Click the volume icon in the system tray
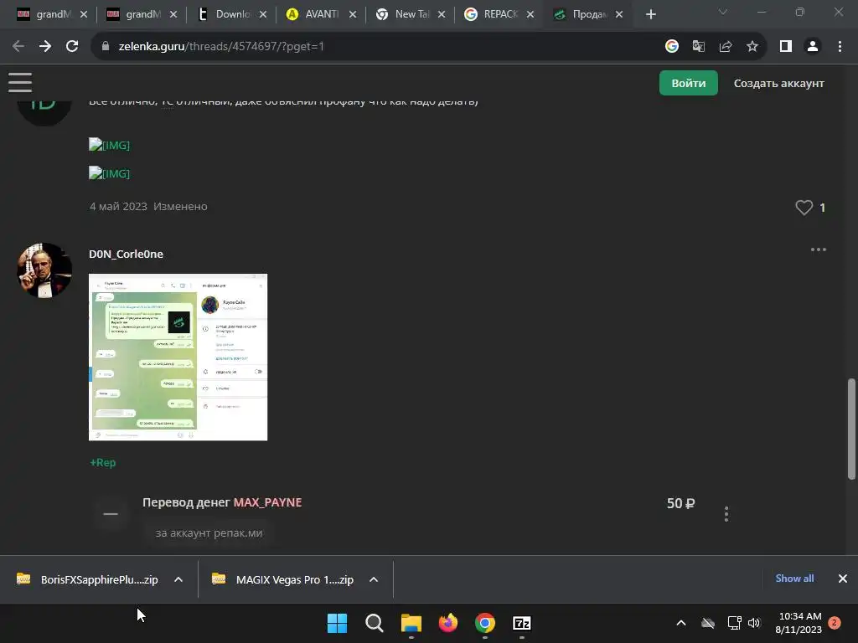 pyautogui.click(x=754, y=623)
